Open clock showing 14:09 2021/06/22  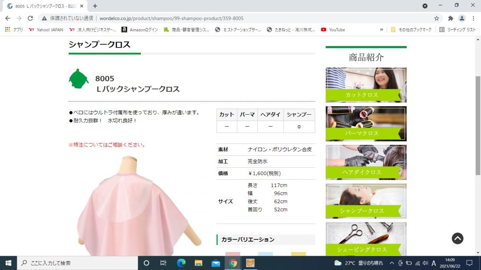[x=449, y=263]
